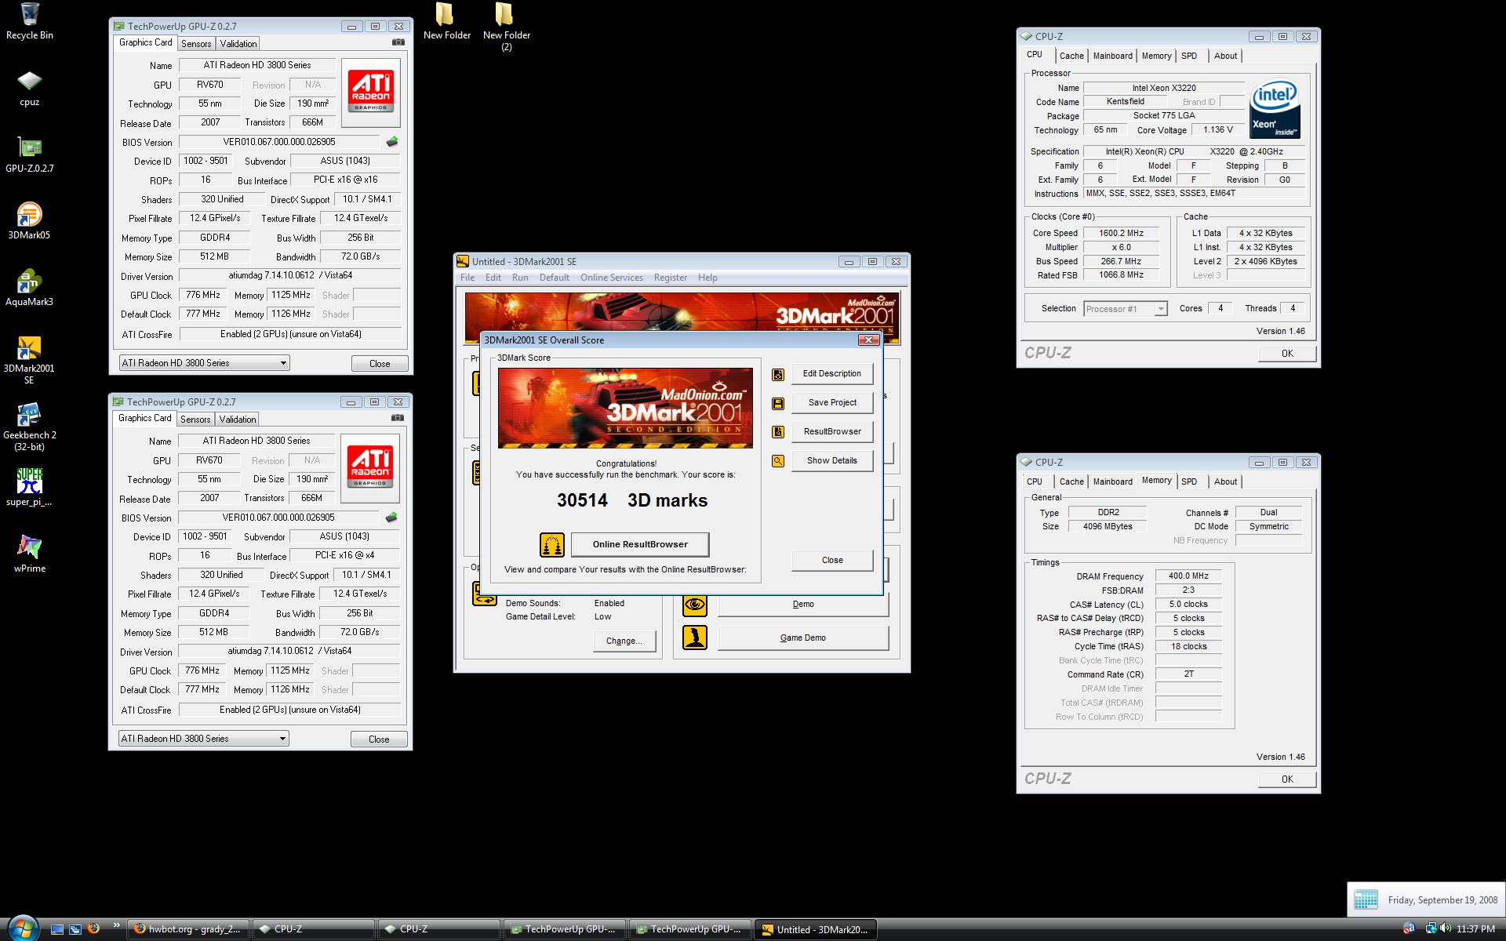Screen dimensions: 1506x941
Task: Click the Edit Description button
Action: pos(832,374)
